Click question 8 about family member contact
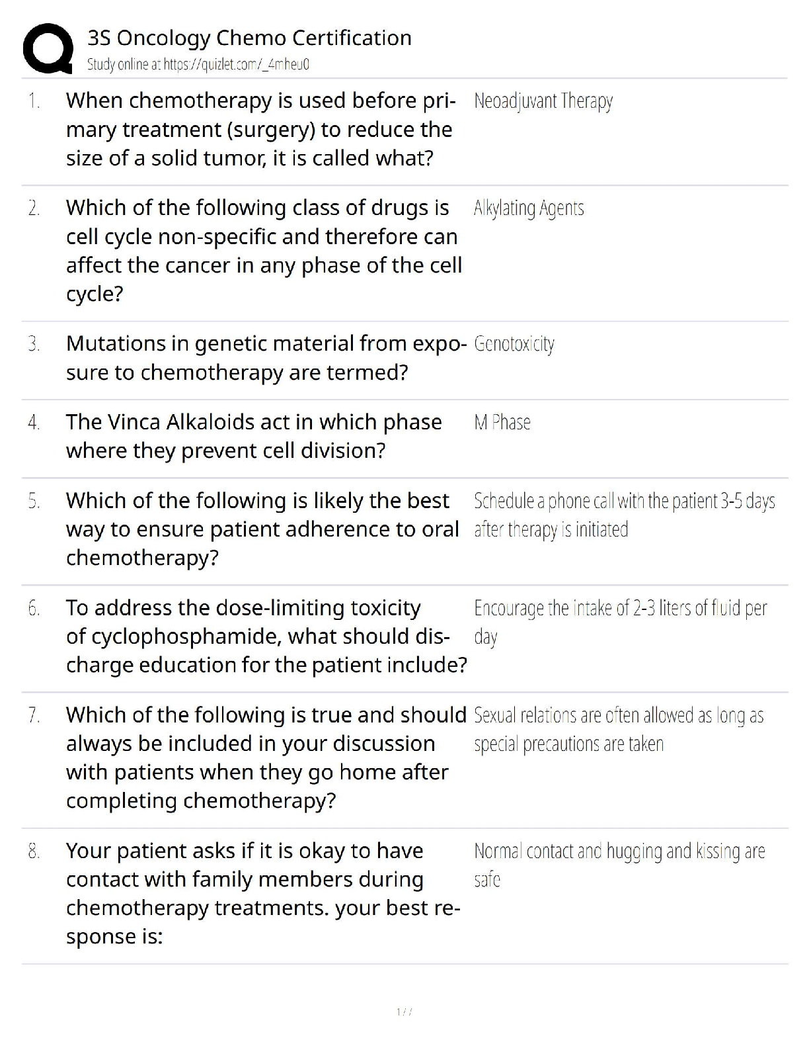Image resolution: width=809 pixels, height=1048 pixels. (263, 893)
